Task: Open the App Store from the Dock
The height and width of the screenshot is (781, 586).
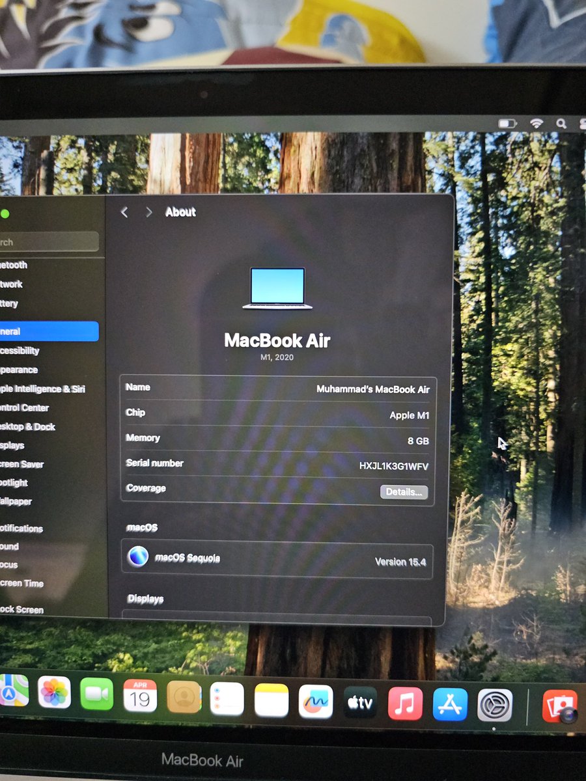Action: pos(450,705)
